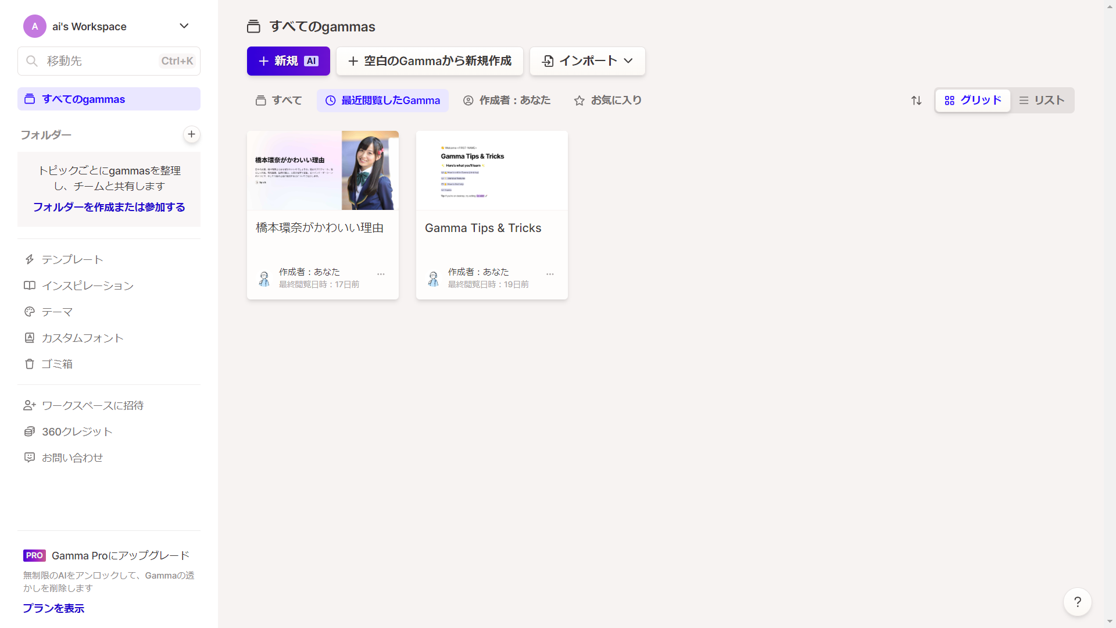1116x628 pixels.
Task: Open カスタムフォント in sidebar
Action: pos(82,338)
